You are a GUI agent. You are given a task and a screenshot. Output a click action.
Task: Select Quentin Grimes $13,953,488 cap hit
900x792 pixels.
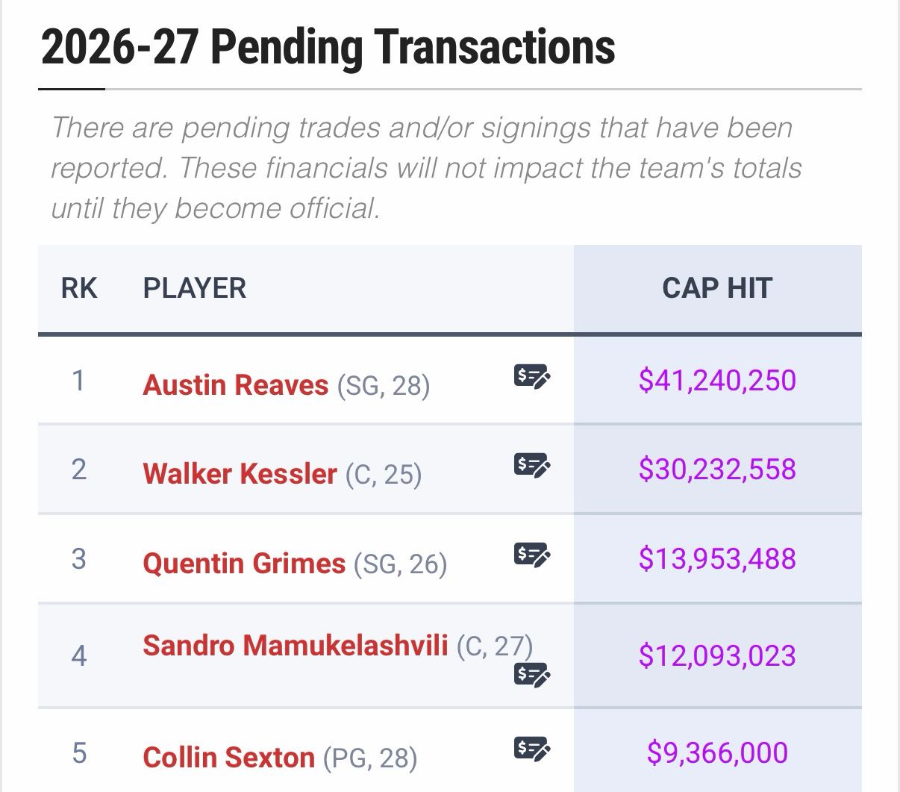[x=717, y=559]
